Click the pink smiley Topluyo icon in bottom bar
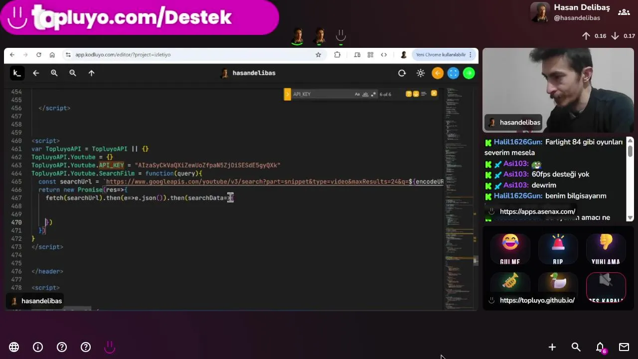This screenshot has width=638, height=359. 110,347
